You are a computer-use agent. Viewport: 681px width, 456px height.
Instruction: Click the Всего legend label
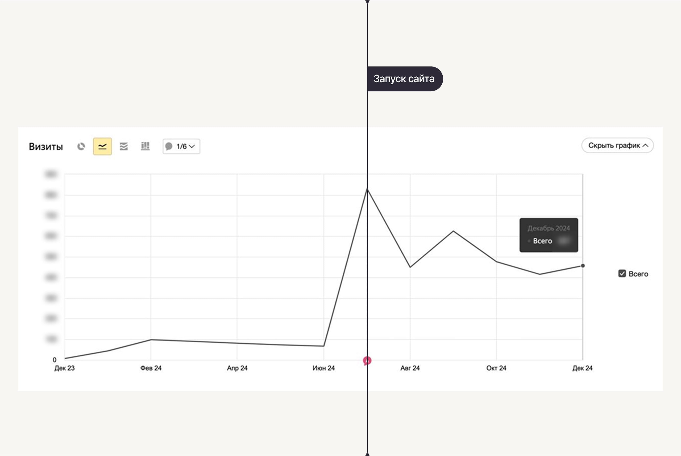pyautogui.click(x=638, y=274)
